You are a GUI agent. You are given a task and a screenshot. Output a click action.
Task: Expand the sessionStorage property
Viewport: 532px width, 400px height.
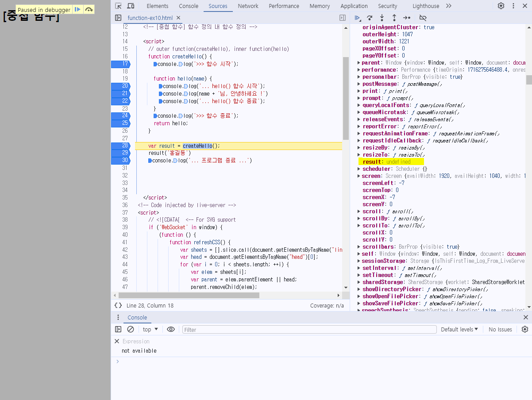pos(359,261)
